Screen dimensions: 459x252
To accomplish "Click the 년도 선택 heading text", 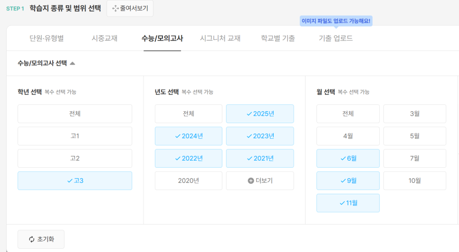I will (x=167, y=92).
